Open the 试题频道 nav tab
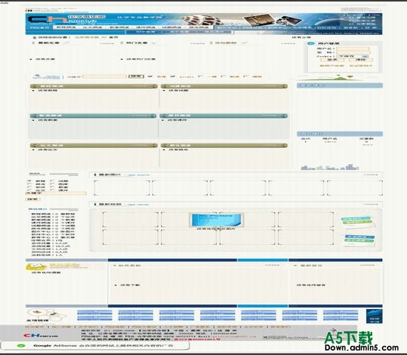This screenshot has height=355, width=407. coord(172,27)
